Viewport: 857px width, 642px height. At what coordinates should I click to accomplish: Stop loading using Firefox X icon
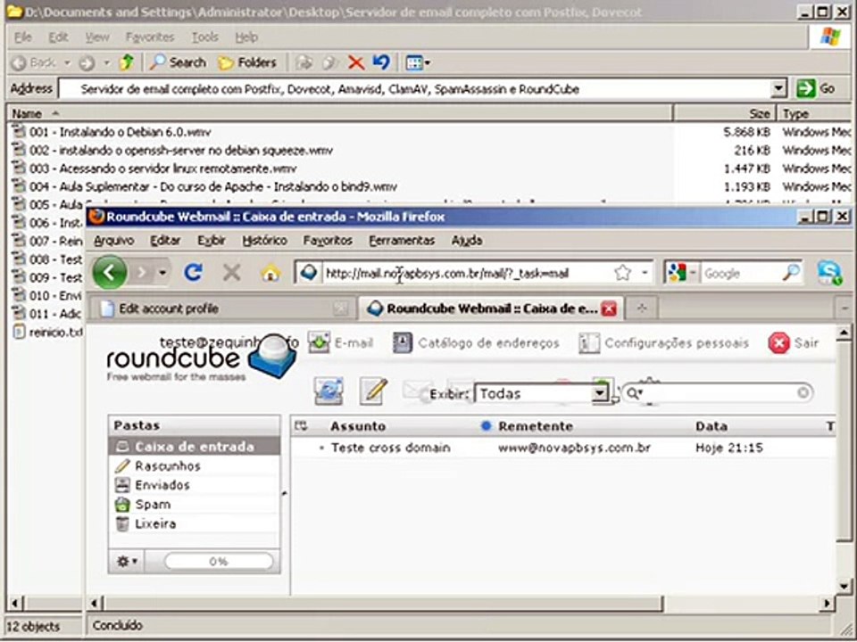click(x=232, y=272)
